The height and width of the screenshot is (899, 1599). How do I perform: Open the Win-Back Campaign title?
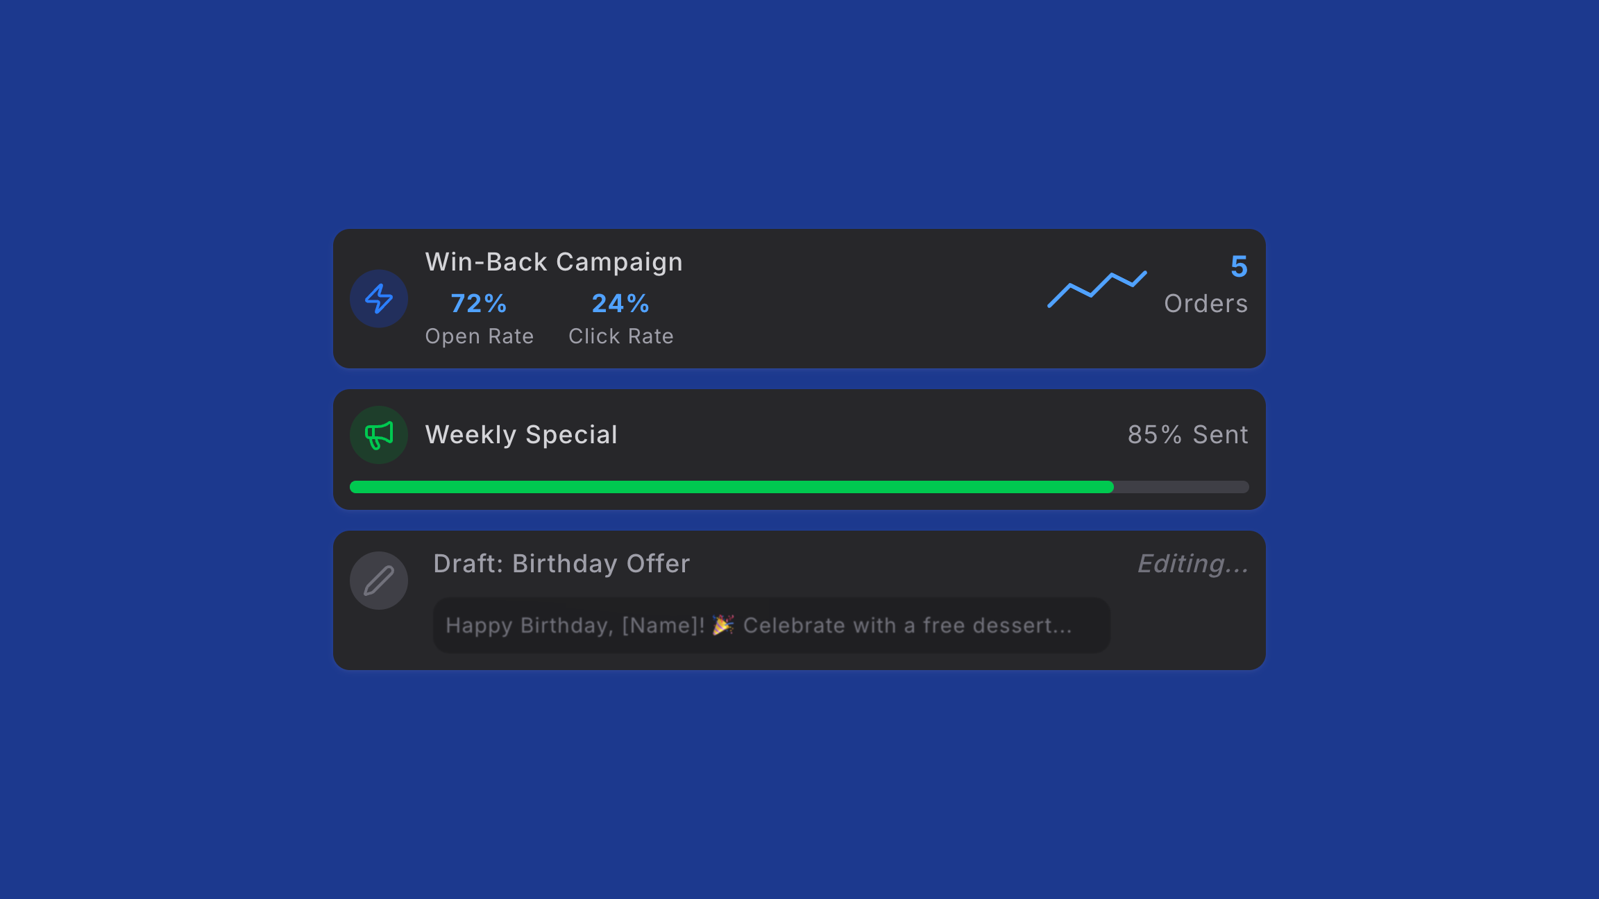[554, 262]
